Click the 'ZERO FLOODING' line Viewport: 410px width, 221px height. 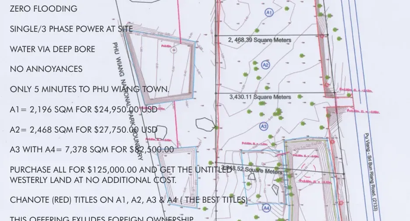coord(43,9)
